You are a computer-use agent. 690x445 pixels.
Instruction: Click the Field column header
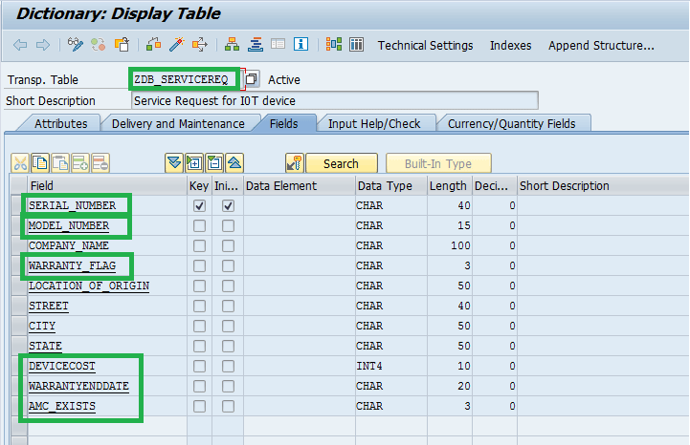107,186
